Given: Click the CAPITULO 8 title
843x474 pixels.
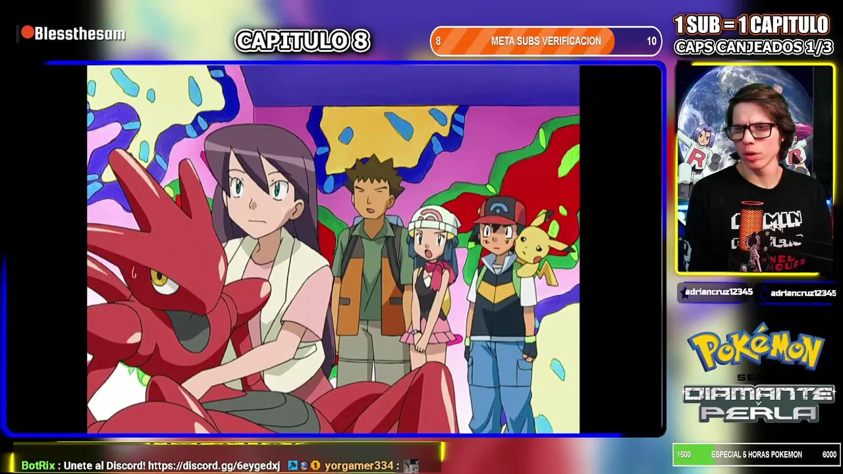Looking at the screenshot, I should pyautogui.click(x=302, y=41).
